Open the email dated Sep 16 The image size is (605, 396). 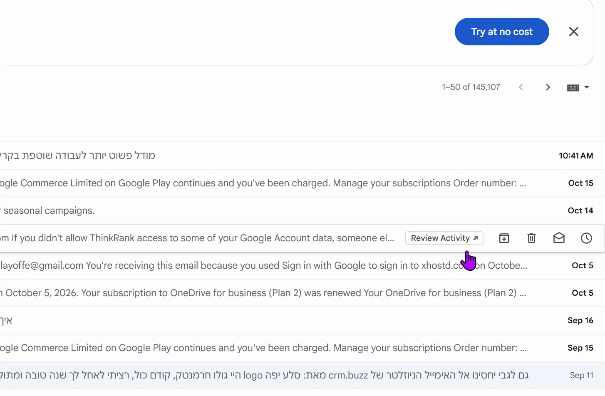pos(302,320)
